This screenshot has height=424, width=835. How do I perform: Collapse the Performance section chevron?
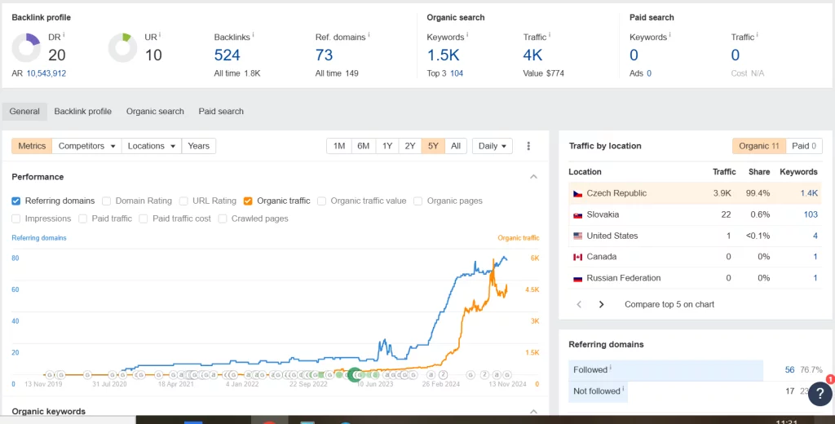(x=533, y=177)
